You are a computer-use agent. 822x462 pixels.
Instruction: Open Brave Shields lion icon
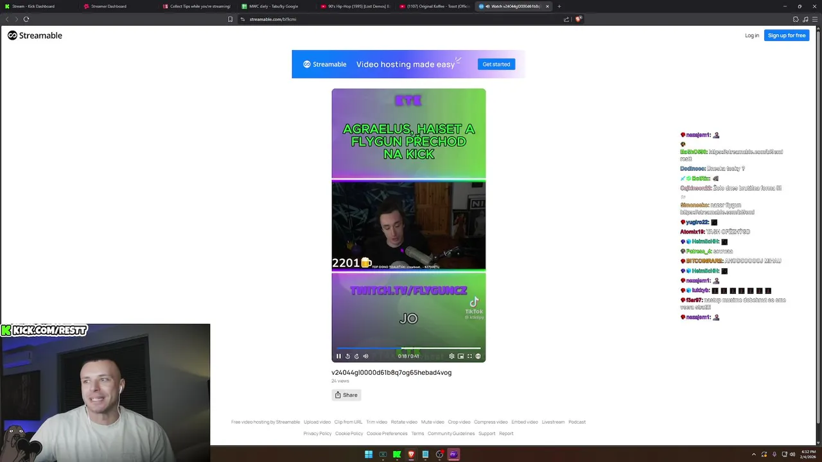tap(578, 19)
